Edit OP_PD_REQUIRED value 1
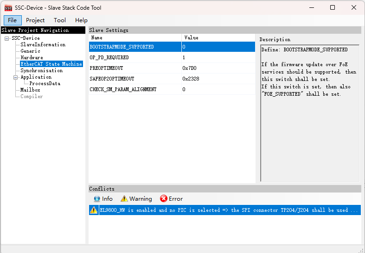This screenshot has height=253, width=365. click(218, 57)
